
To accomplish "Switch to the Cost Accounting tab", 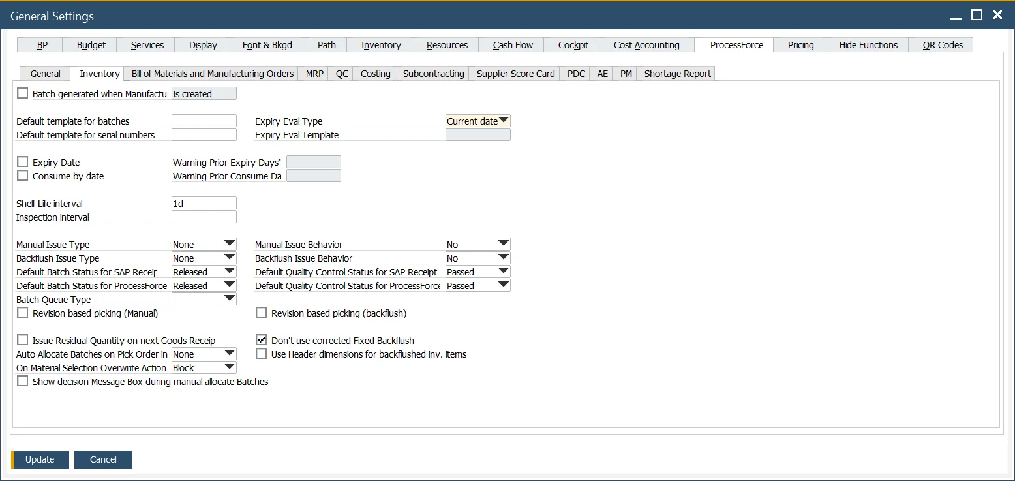I will click(x=646, y=45).
